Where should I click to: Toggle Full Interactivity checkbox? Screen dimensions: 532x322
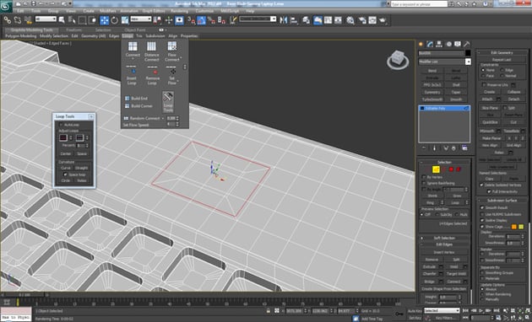click(489, 191)
